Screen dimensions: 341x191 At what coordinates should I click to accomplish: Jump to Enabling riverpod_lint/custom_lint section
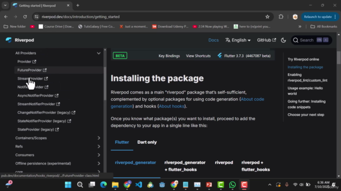tap(307, 77)
